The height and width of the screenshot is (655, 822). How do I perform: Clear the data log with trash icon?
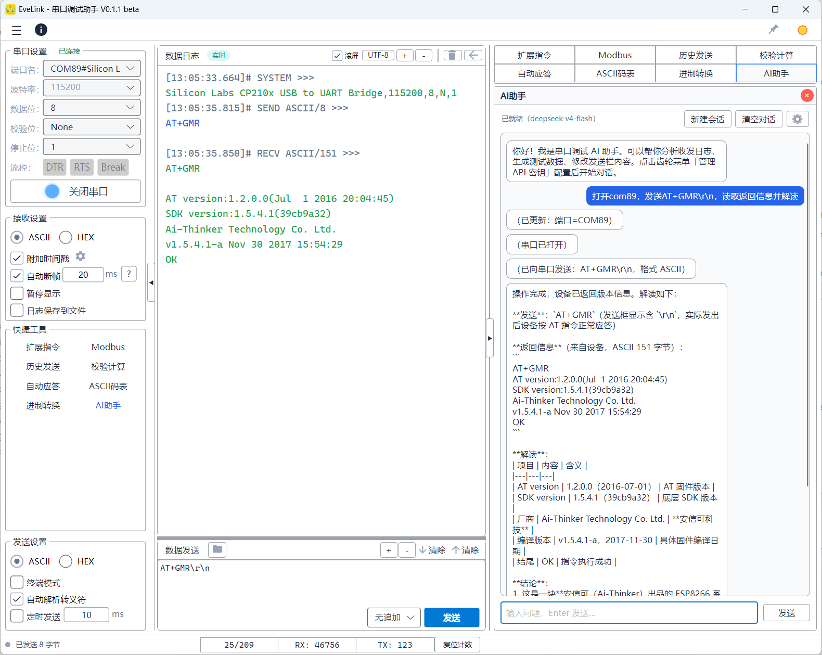click(453, 55)
